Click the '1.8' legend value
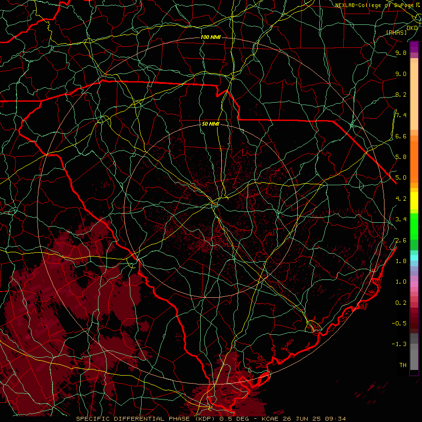Image resolution: width=422 pixels, height=422 pixels. click(x=401, y=261)
